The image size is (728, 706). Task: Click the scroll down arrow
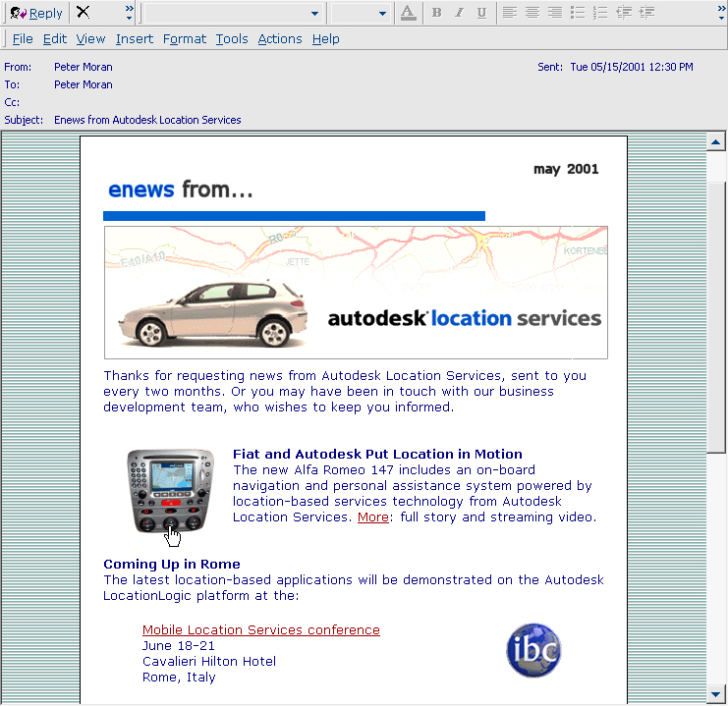coord(715,694)
